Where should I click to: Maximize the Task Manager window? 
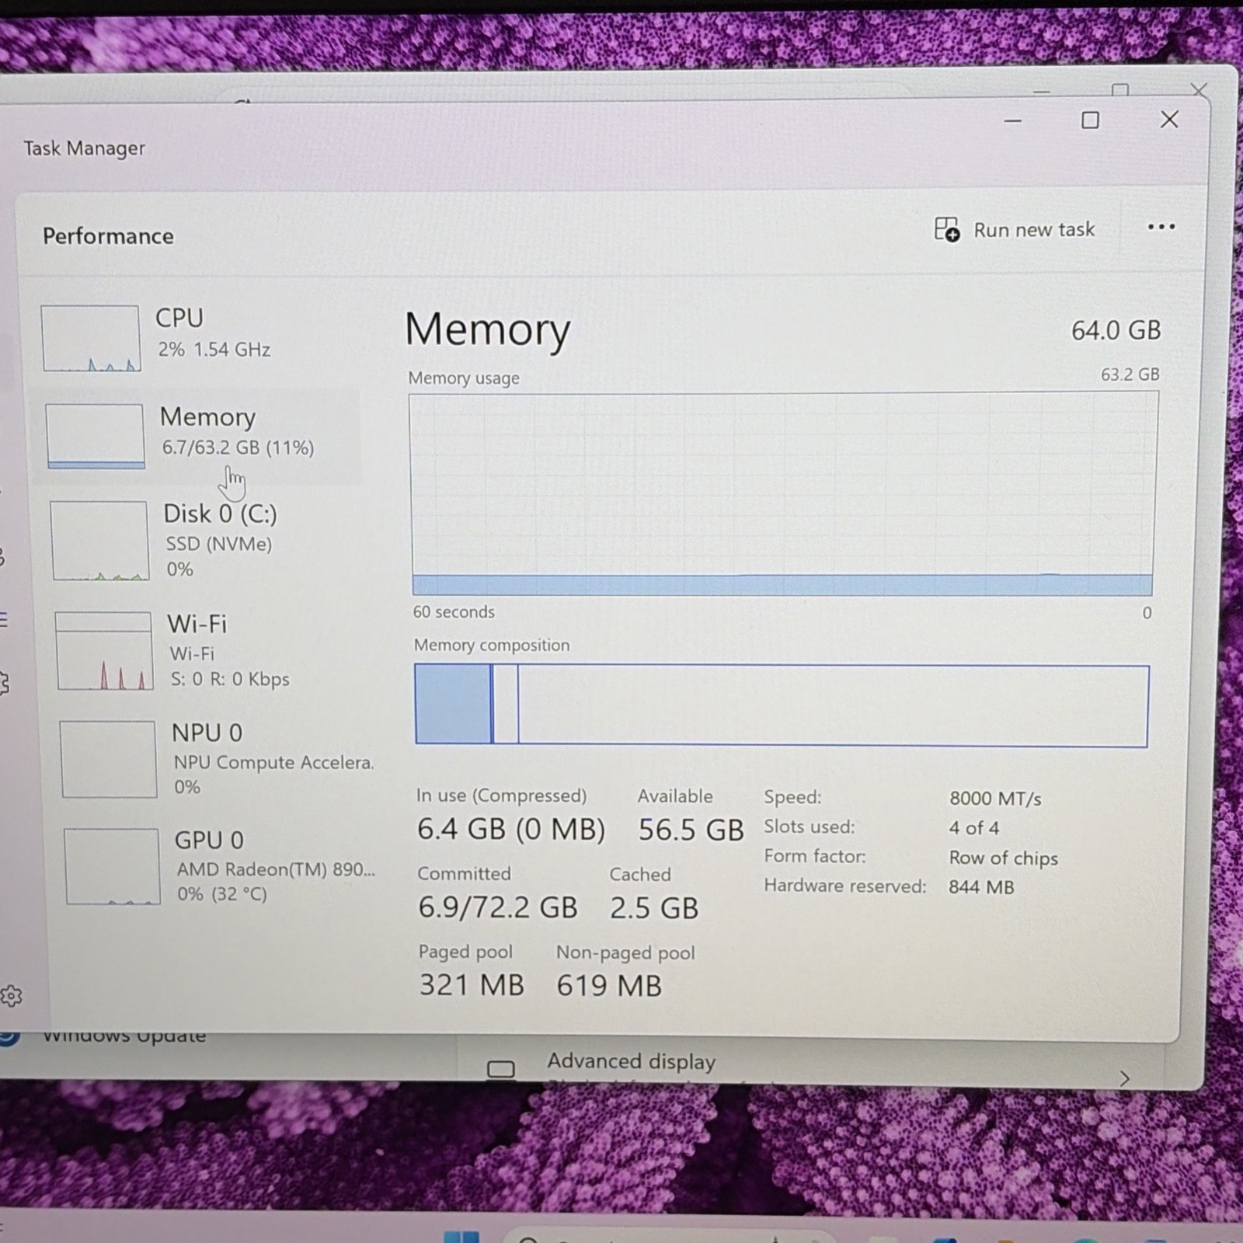[x=1090, y=120]
